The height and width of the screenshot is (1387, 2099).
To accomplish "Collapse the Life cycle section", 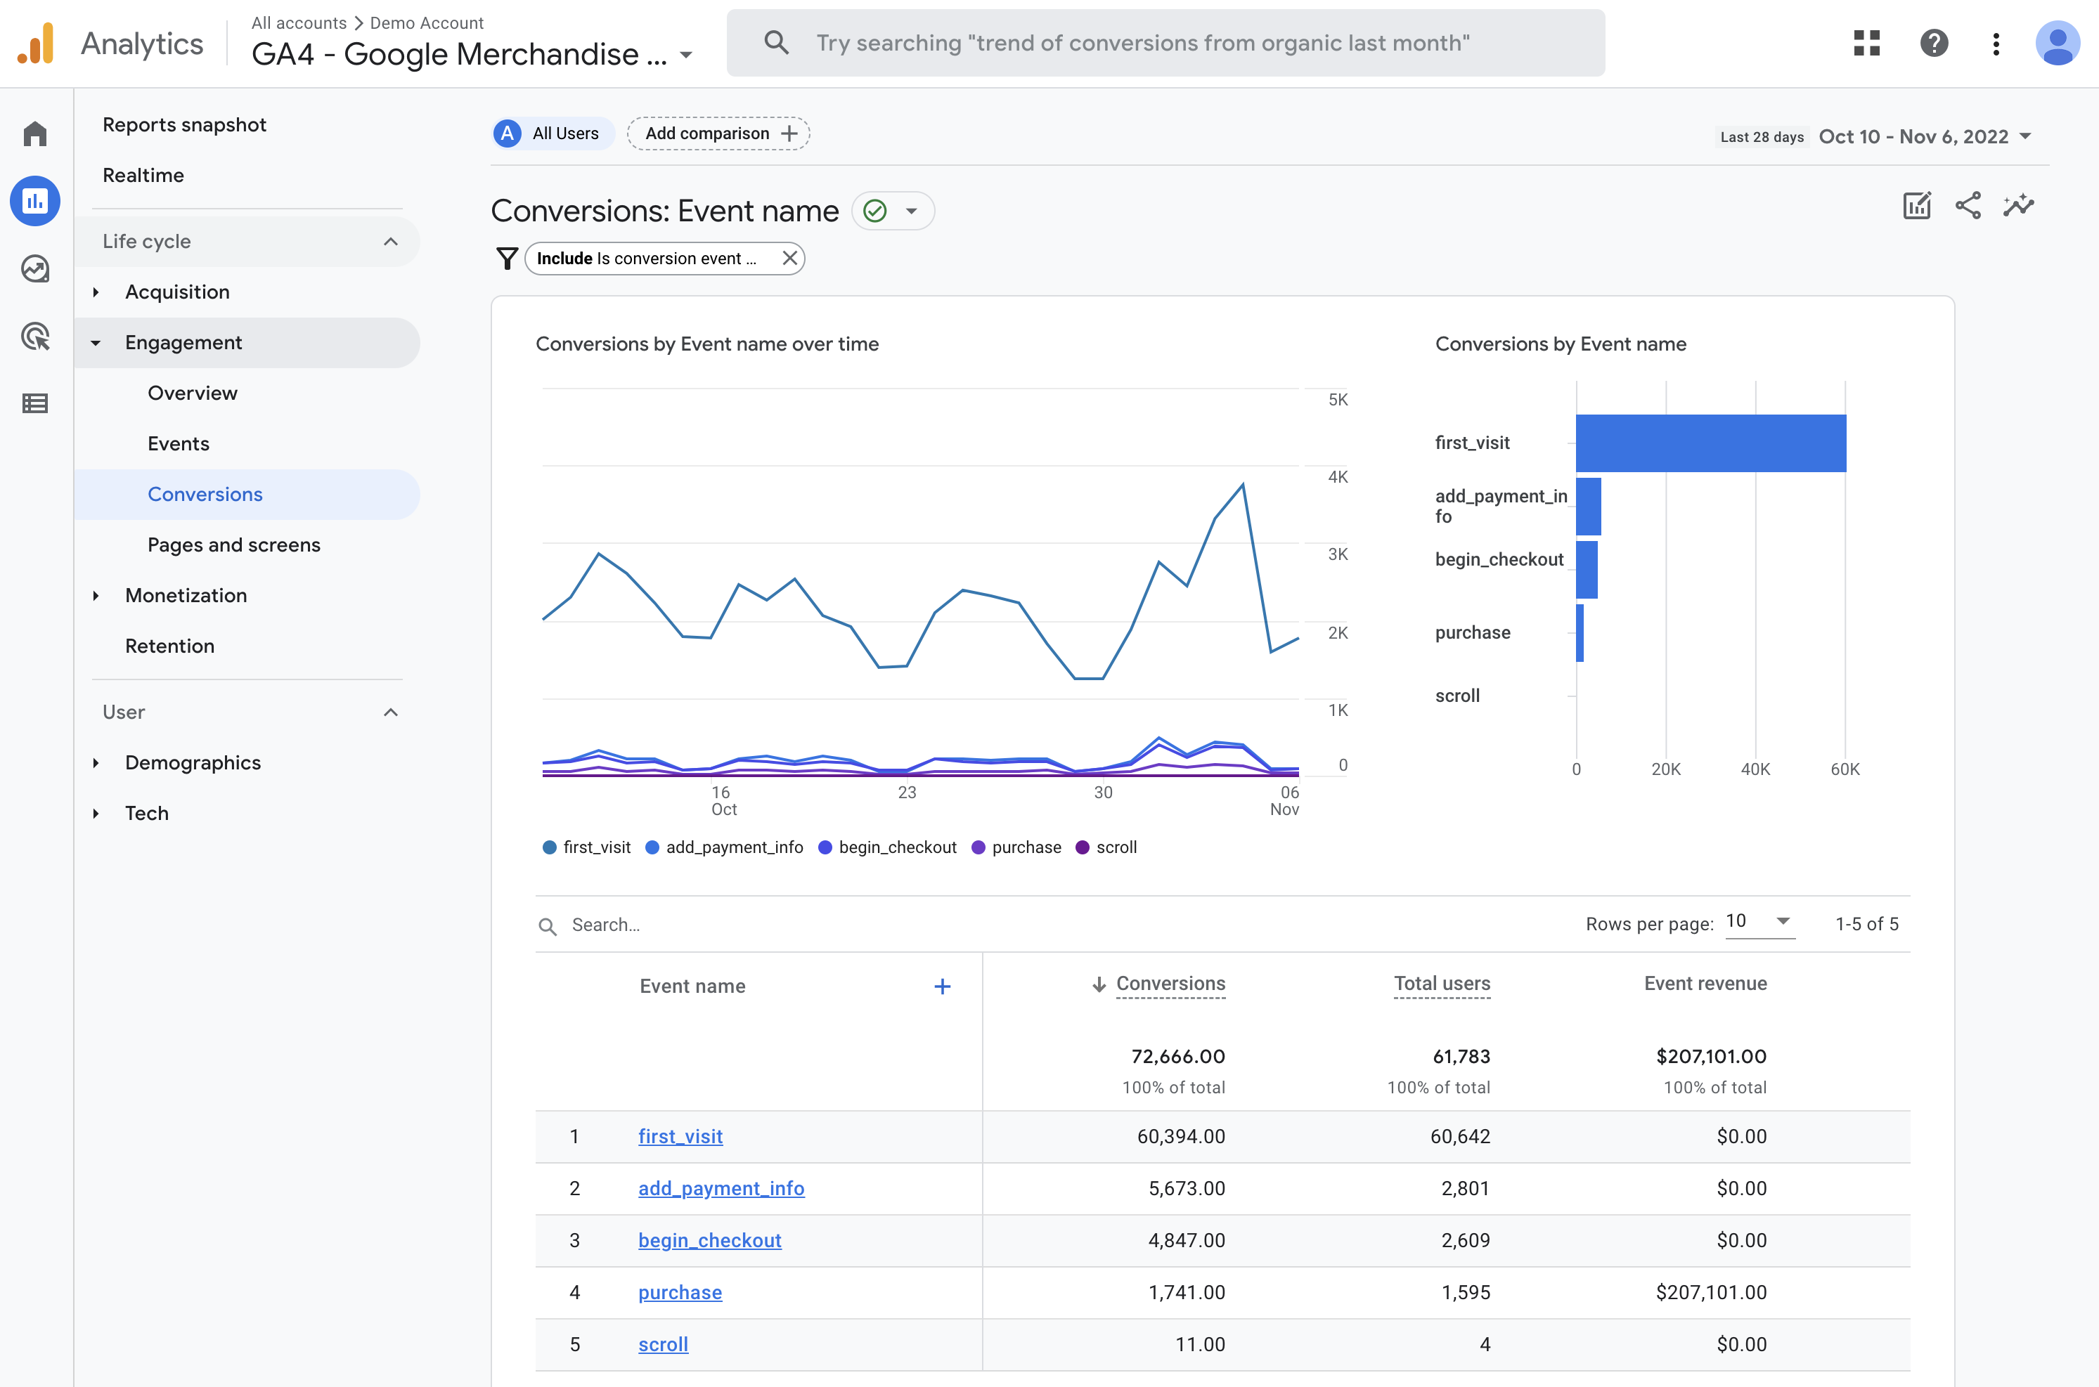I will click(x=390, y=242).
